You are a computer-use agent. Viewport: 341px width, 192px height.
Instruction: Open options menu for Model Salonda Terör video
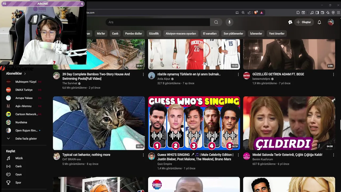pos(334,155)
